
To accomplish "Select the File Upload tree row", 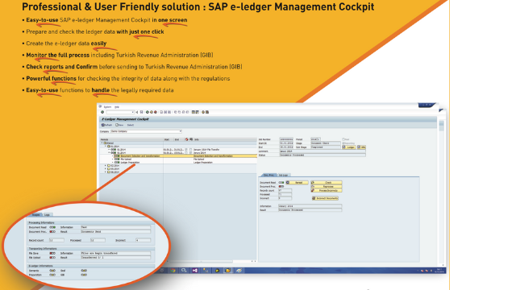I will pyautogui.click(x=185, y=159).
